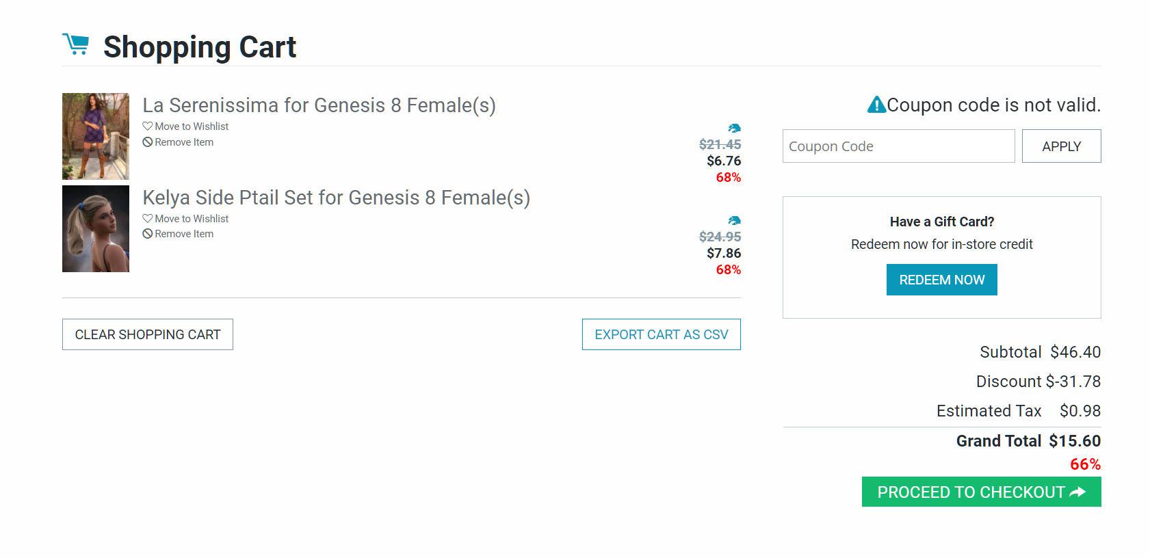
Task: Focus the Coupon Code input field
Action: (898, 146)
